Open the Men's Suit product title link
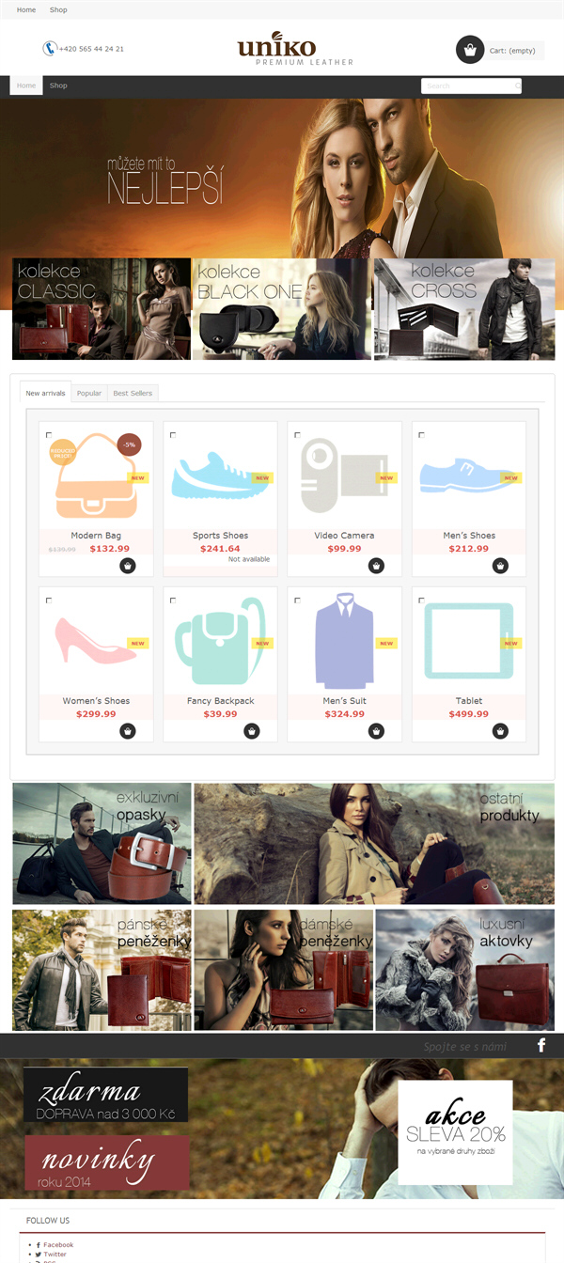 pyautogui.click(x=344, y=701)
